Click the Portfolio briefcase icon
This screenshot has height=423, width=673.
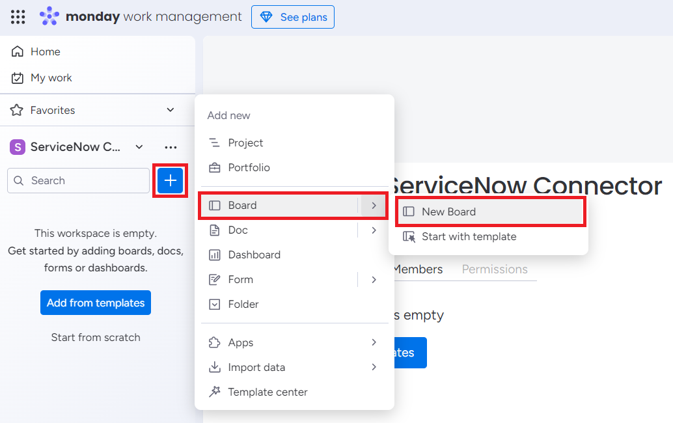[x=214, y=168]
